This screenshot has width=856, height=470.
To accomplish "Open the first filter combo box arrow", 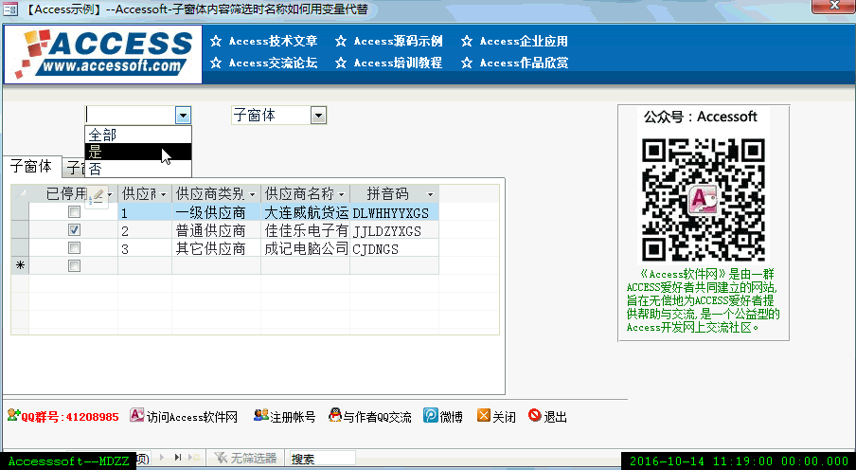I will click(183, 116).
